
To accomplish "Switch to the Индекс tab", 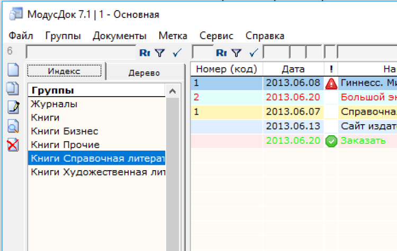I will pyautogui.click(x=64, y=71).
